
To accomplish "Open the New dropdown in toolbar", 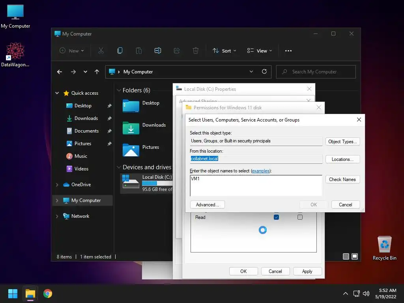I will (x=72, y=51).
